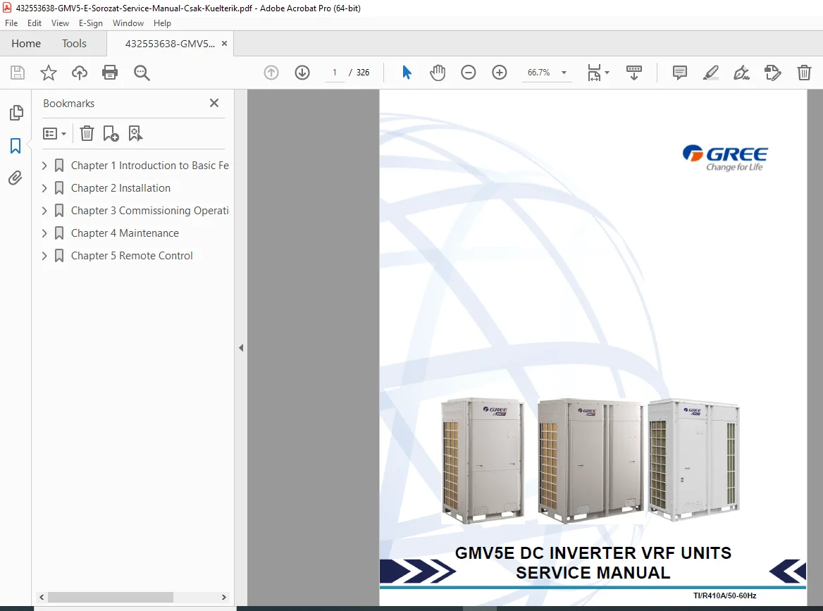The image size is (823, 611).
Task: Click bookmarks scrollbar left arrow
Action: [x=42, y=598]
